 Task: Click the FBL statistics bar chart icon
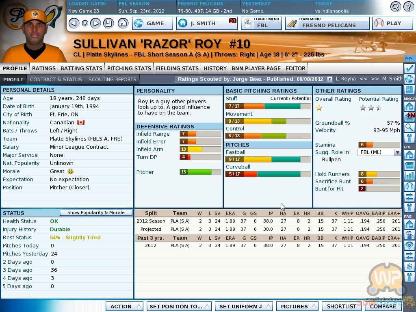[x=409, y=176]
